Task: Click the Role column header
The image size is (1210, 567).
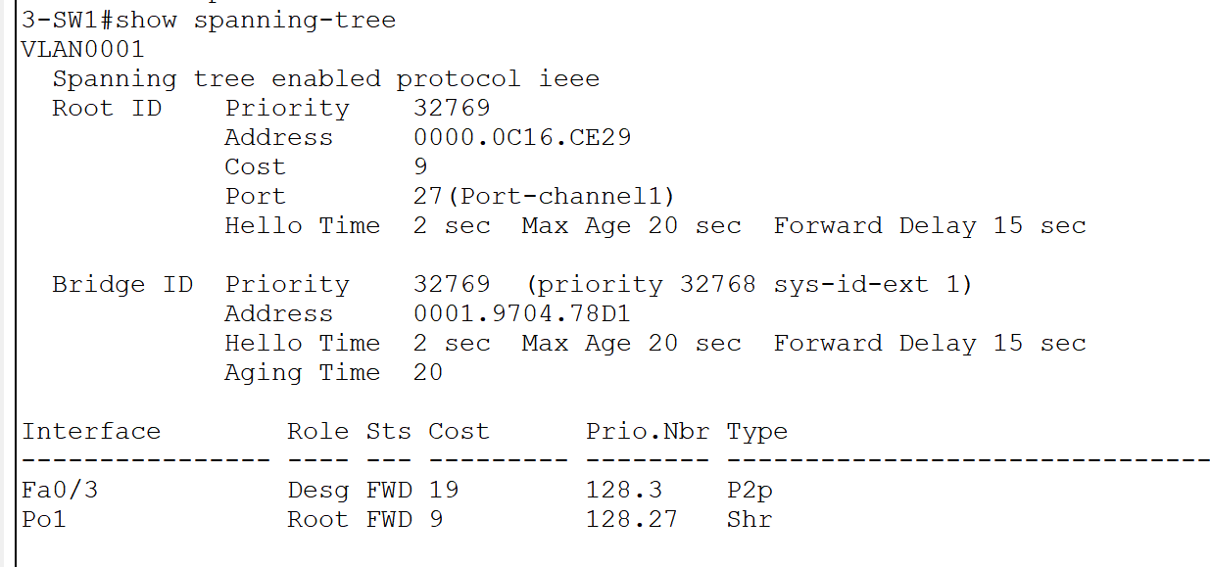Action: pos(317,431)
